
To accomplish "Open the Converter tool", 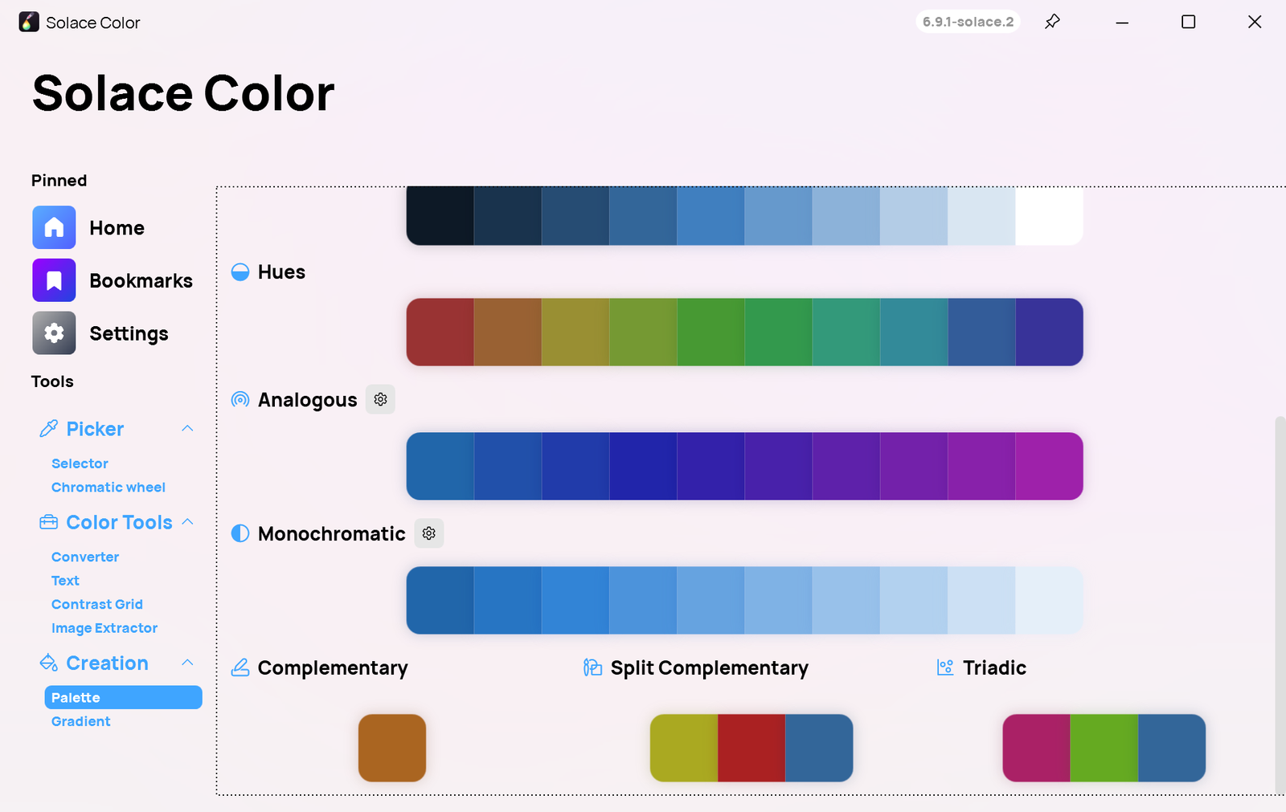I will (x=85, y=557).
